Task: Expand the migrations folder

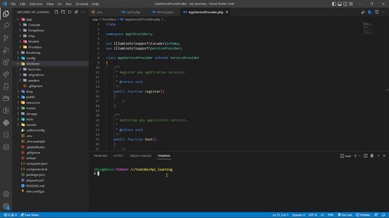Action: 20,75
